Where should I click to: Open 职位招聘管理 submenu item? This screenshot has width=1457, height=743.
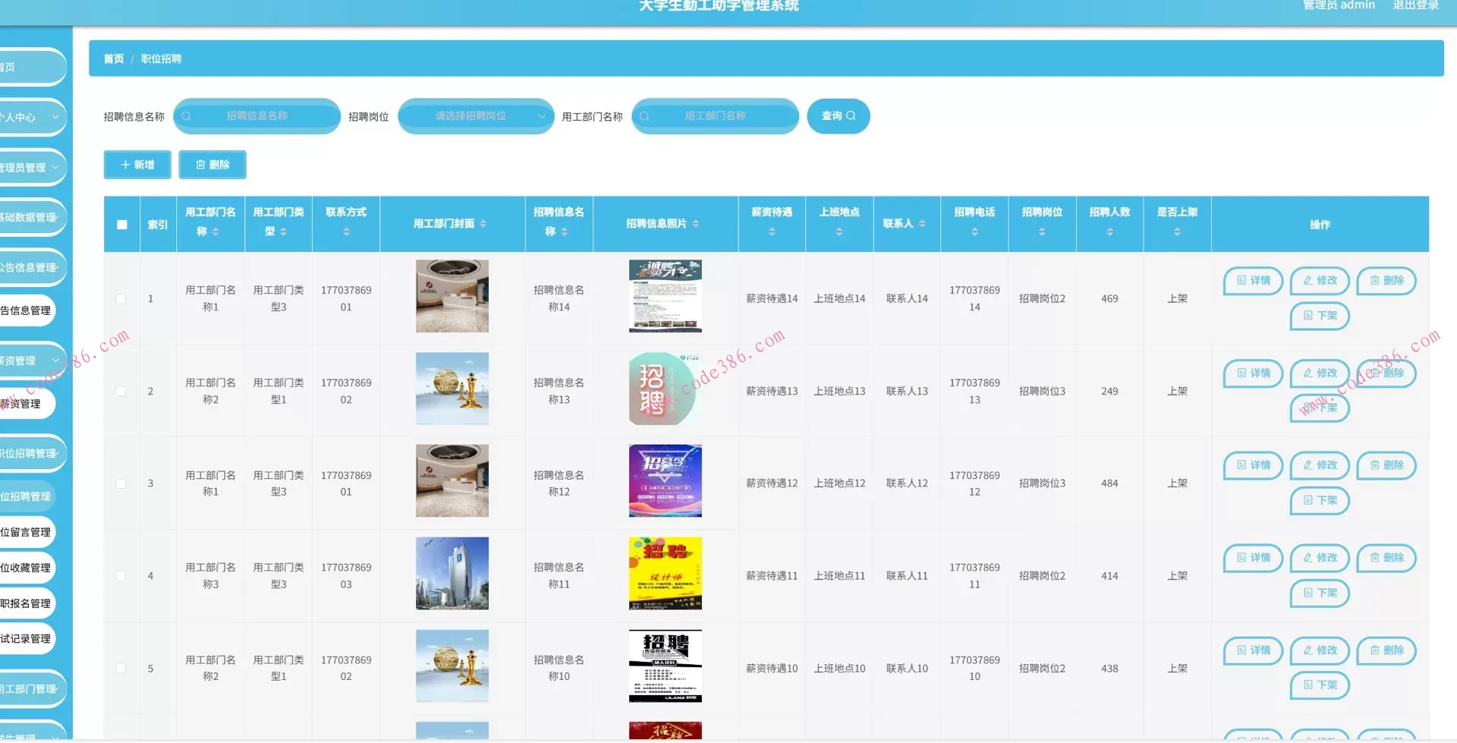click(x=27, y=496)
